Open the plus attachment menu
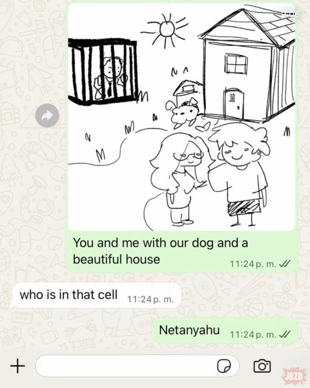This screenshot has height=388, width=310. pos(18,365)
